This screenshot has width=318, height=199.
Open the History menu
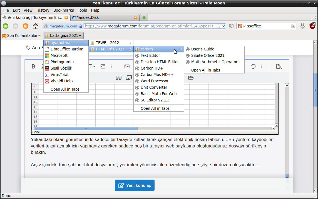pyautogui.click(x=43, y=10)
